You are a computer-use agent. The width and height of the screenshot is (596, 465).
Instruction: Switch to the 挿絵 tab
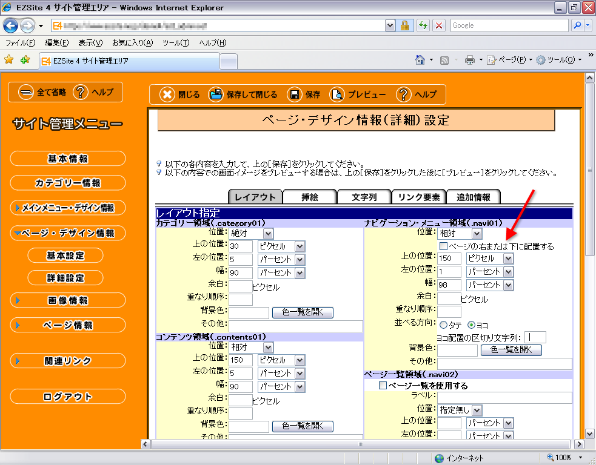point(310,197)
